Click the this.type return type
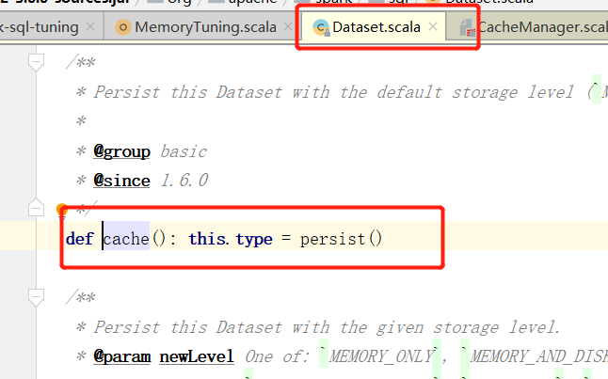 coord(230,239)
